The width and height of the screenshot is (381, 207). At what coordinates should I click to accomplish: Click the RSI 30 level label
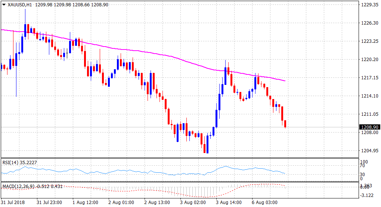[x=362, y=174]
